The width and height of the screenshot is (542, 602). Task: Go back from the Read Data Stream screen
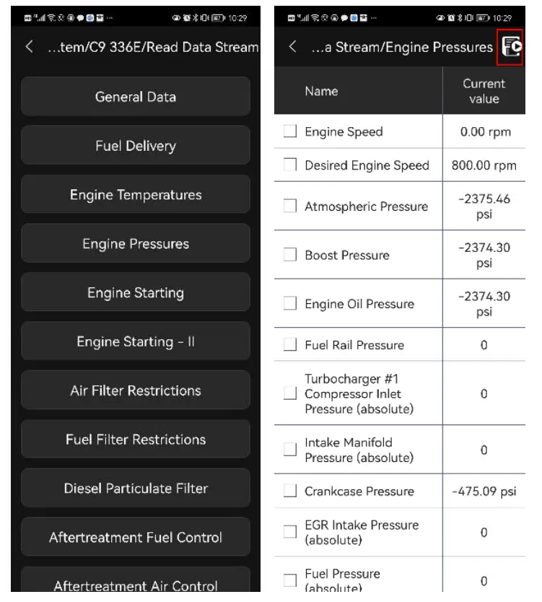[x=29, y=48]
